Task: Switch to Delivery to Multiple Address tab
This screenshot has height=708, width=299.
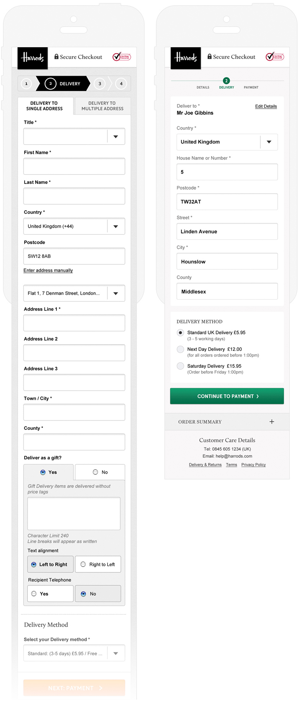Action: pyautogui.click(x=102, y=106)
